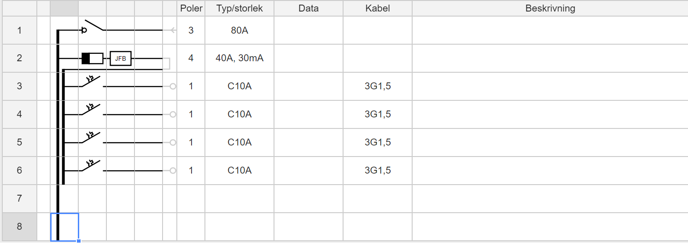Click the 80A type cell in row 1
688x244 pixels.
pyautogui.click(x=239, y=31)
